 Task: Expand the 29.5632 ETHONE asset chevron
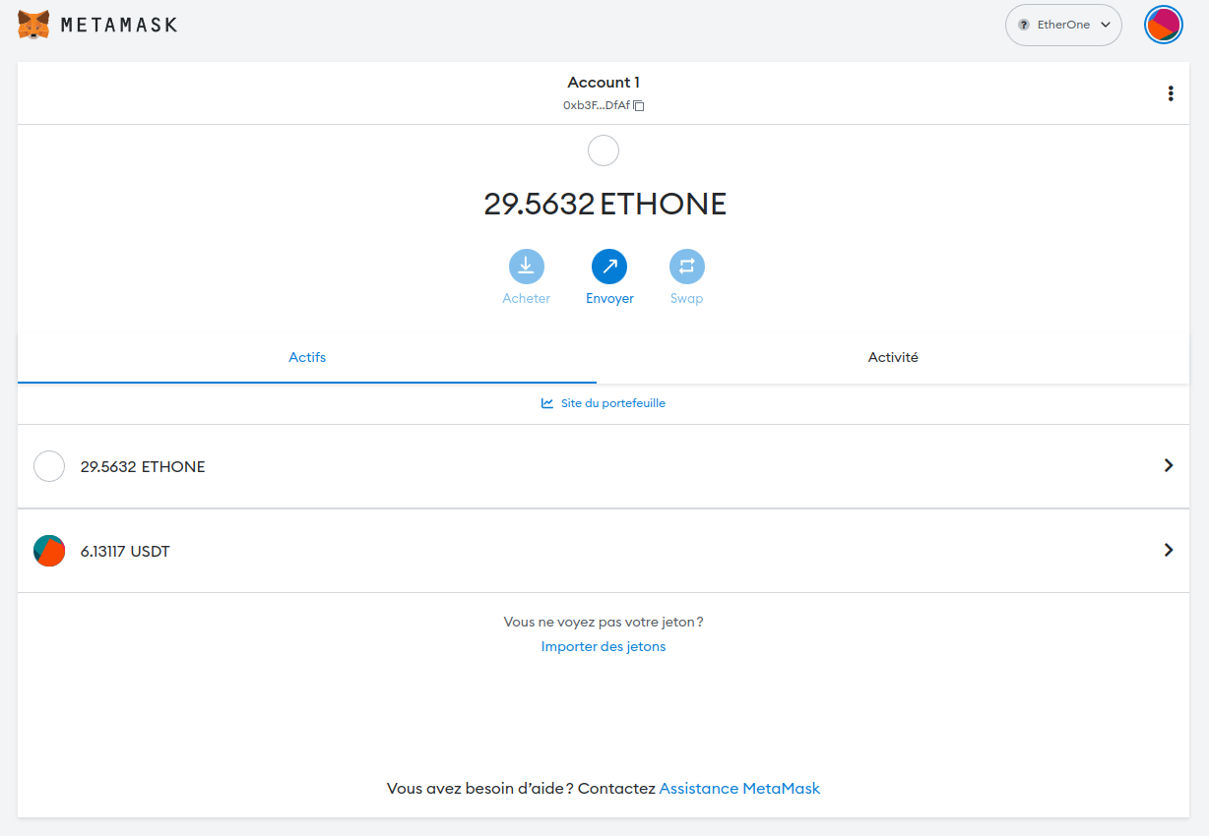[1169, 465]
